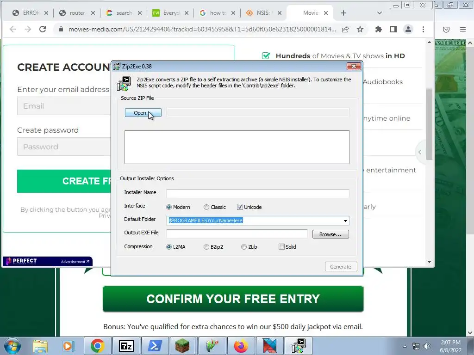The image size is (474, 355).
Task: Click the Open... button for source ZIP
Action: [143, 113]
